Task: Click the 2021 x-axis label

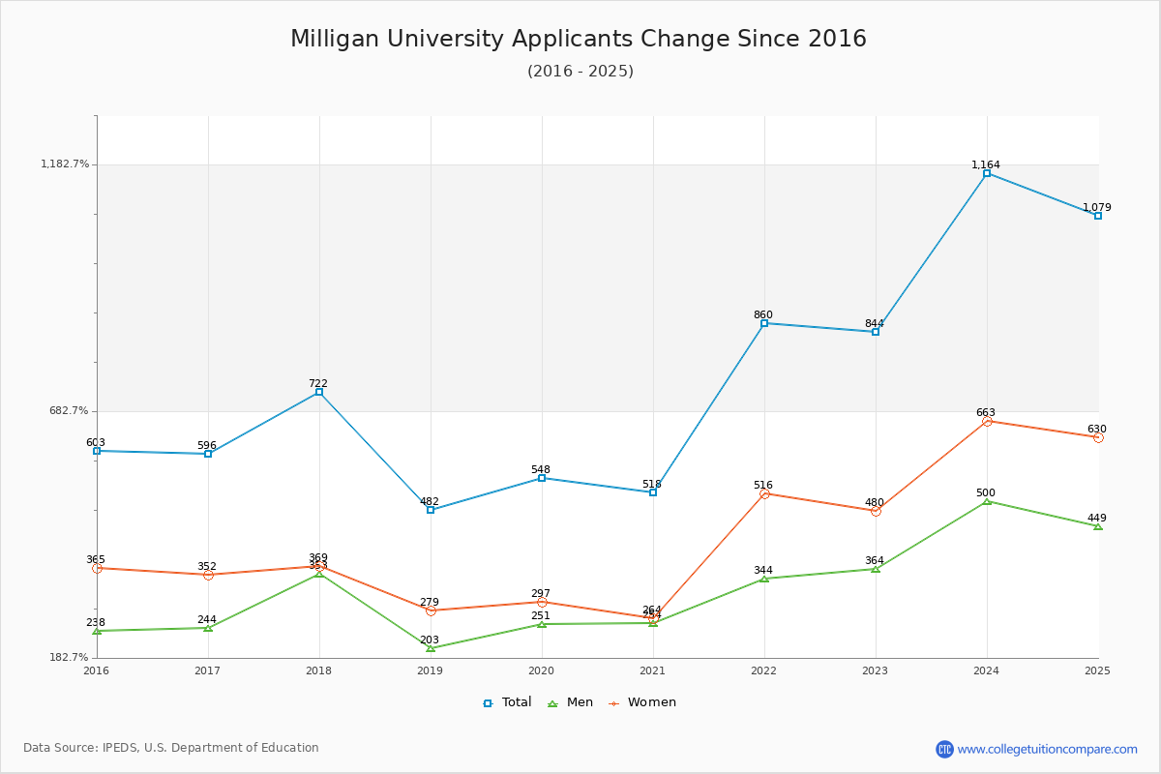Action: (653, 670)
